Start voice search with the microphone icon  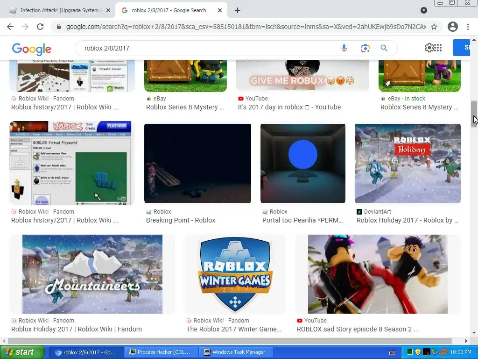click(344, 48)
